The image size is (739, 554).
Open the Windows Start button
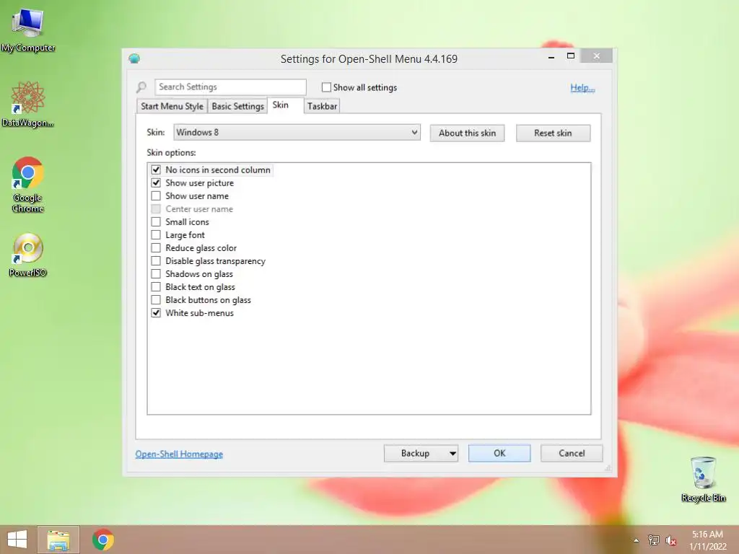tap(17, 540)
